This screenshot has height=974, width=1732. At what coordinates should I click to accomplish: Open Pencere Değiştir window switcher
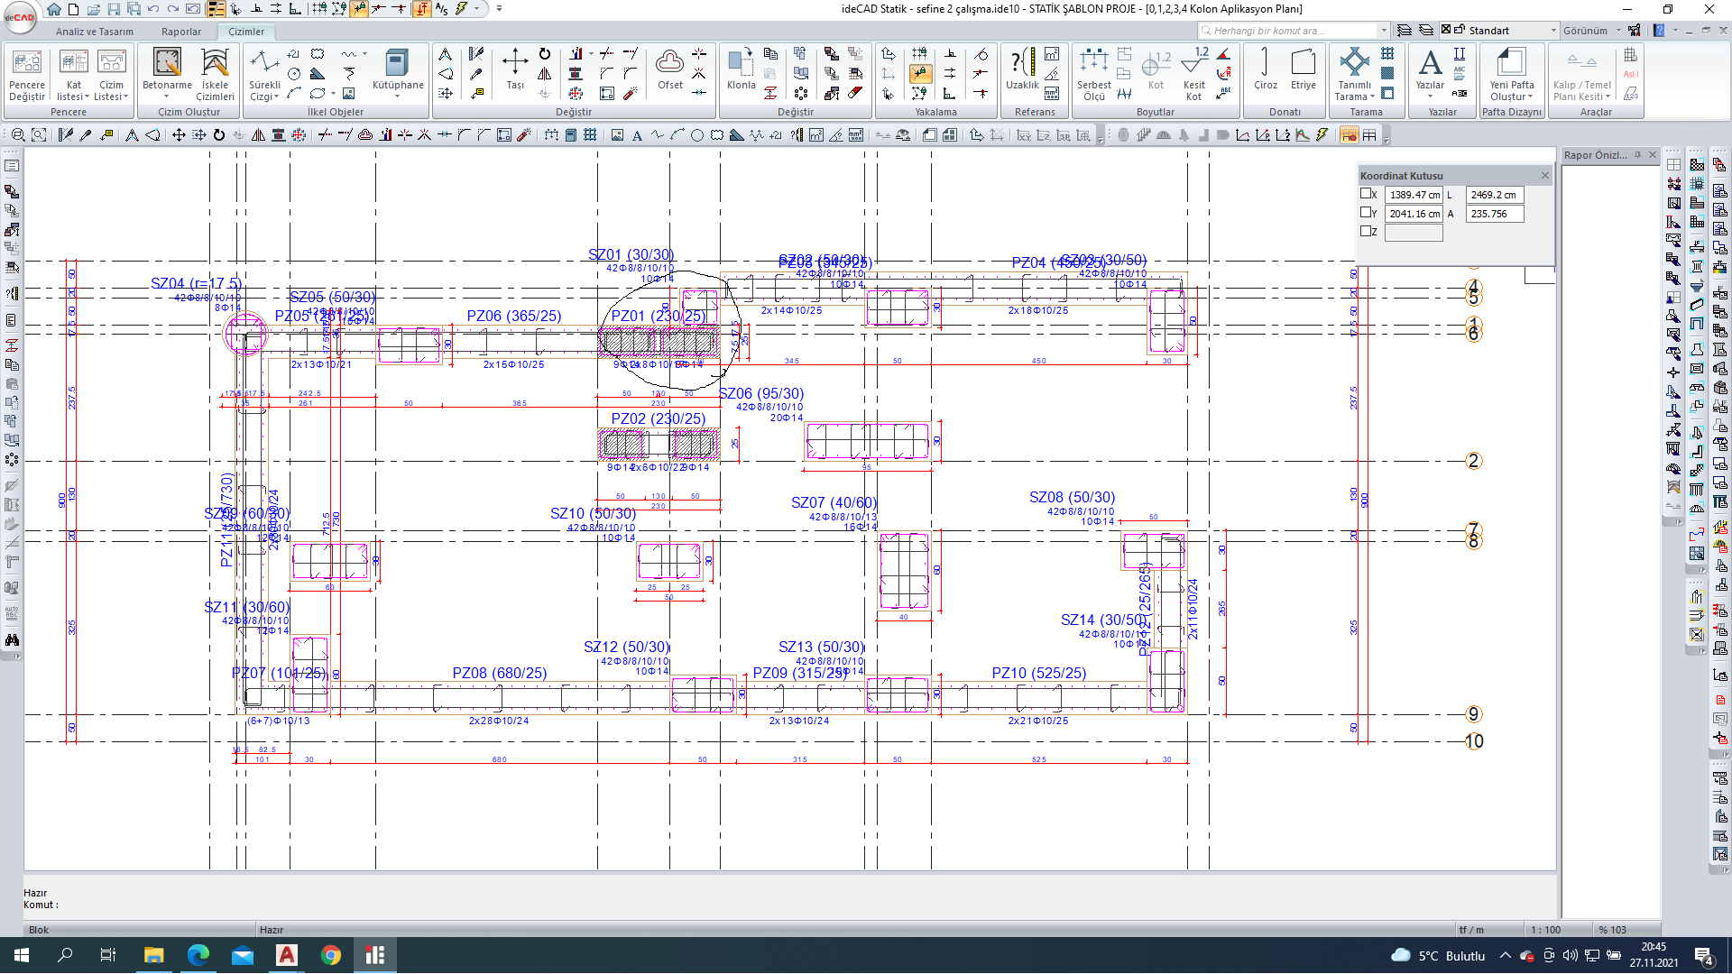pos(27,74)
